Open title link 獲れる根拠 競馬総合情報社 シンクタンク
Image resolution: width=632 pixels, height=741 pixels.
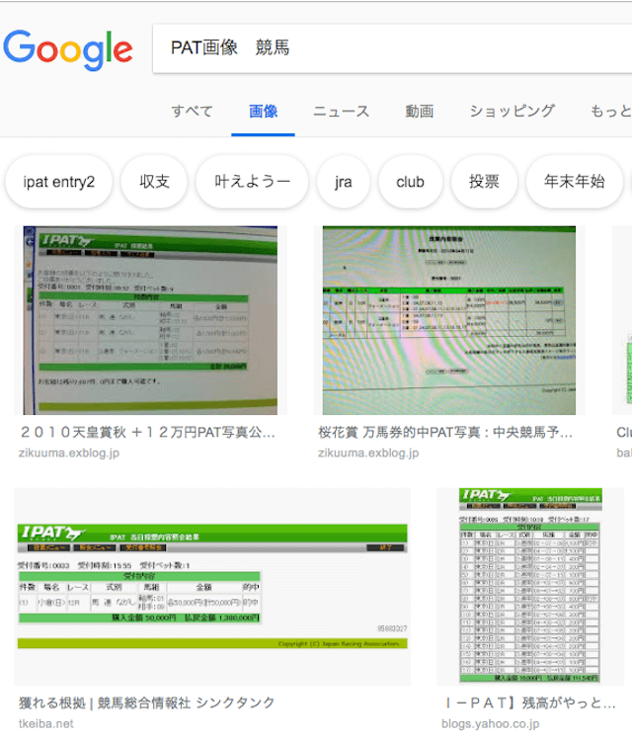point(147,702)
